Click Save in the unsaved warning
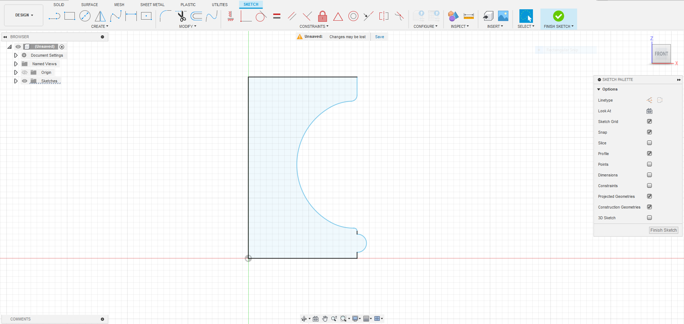Image resolution: width=684 pixels, height=324 pixels. point(379,37)
